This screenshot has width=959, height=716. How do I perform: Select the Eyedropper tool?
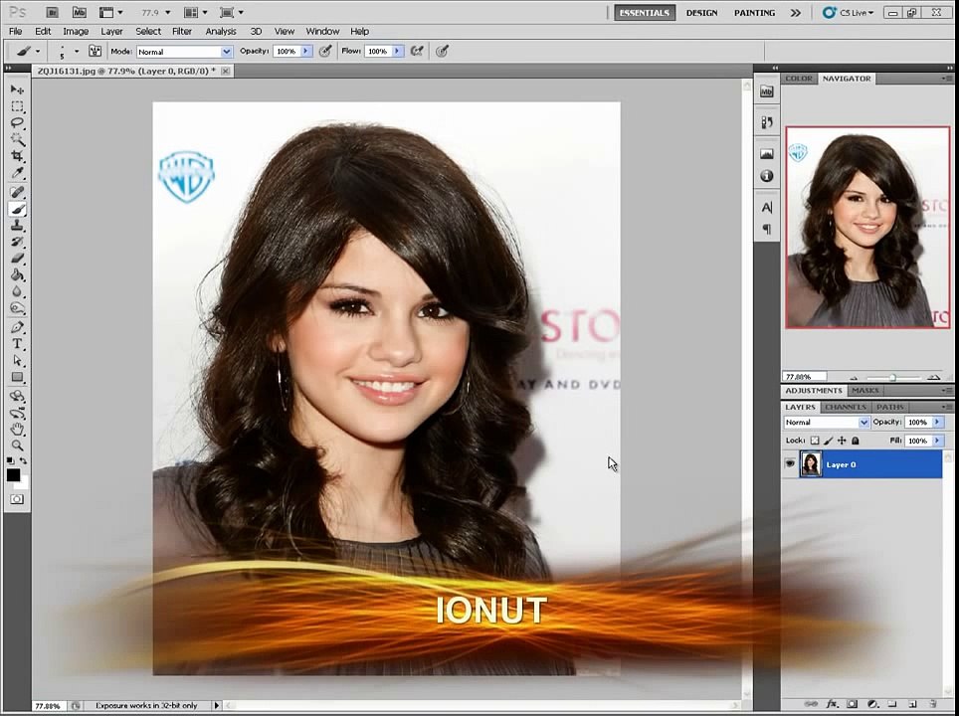17,174
